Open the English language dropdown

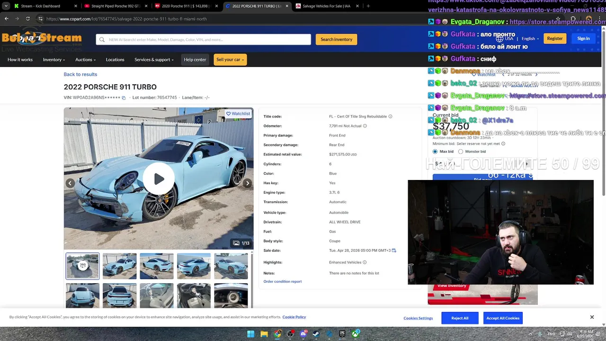(530, 39)
